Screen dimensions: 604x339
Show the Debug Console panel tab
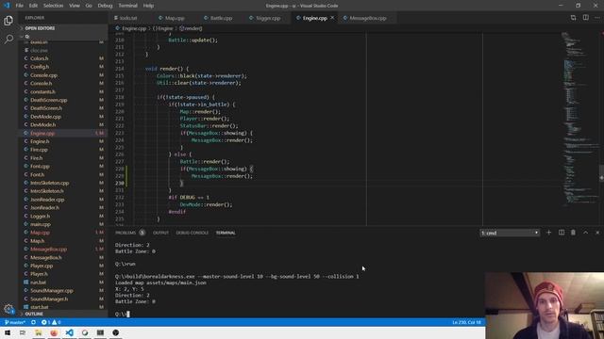pos(193,233)
